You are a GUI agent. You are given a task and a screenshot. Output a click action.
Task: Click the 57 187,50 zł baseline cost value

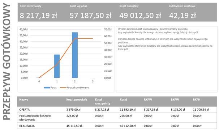click(x=90, y=16)
